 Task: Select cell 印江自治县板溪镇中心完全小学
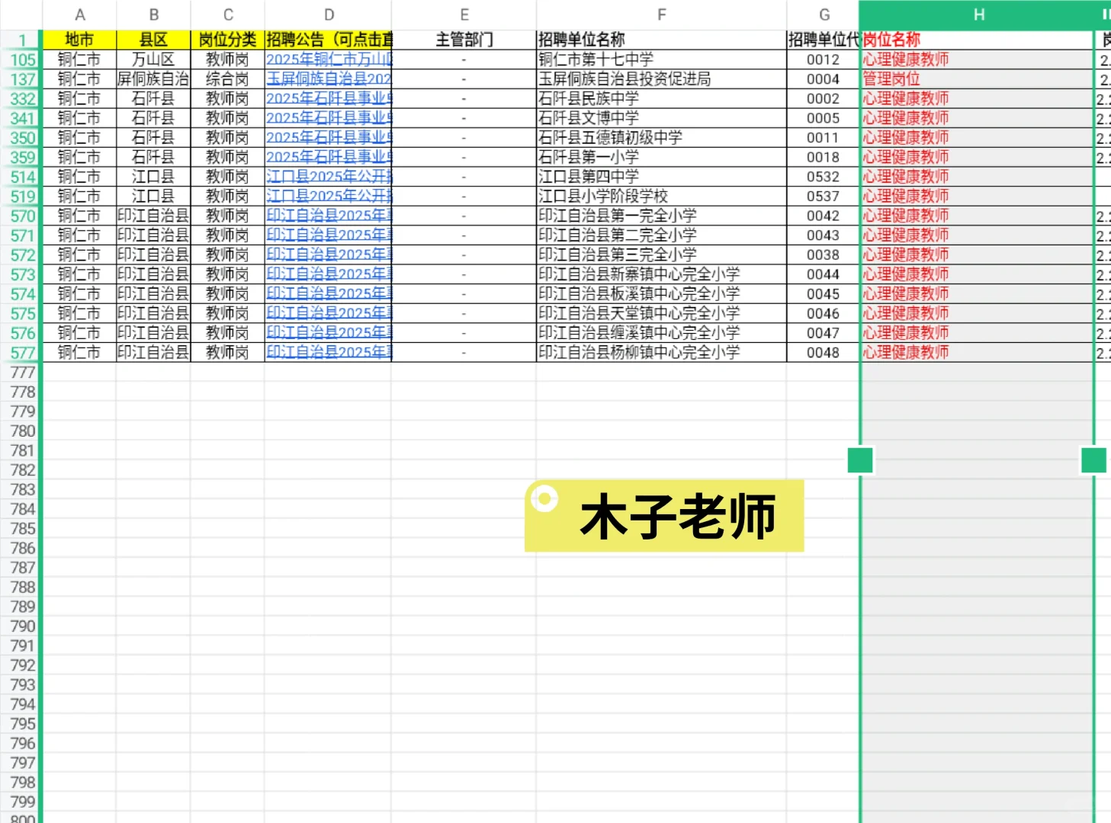[661, 294]
